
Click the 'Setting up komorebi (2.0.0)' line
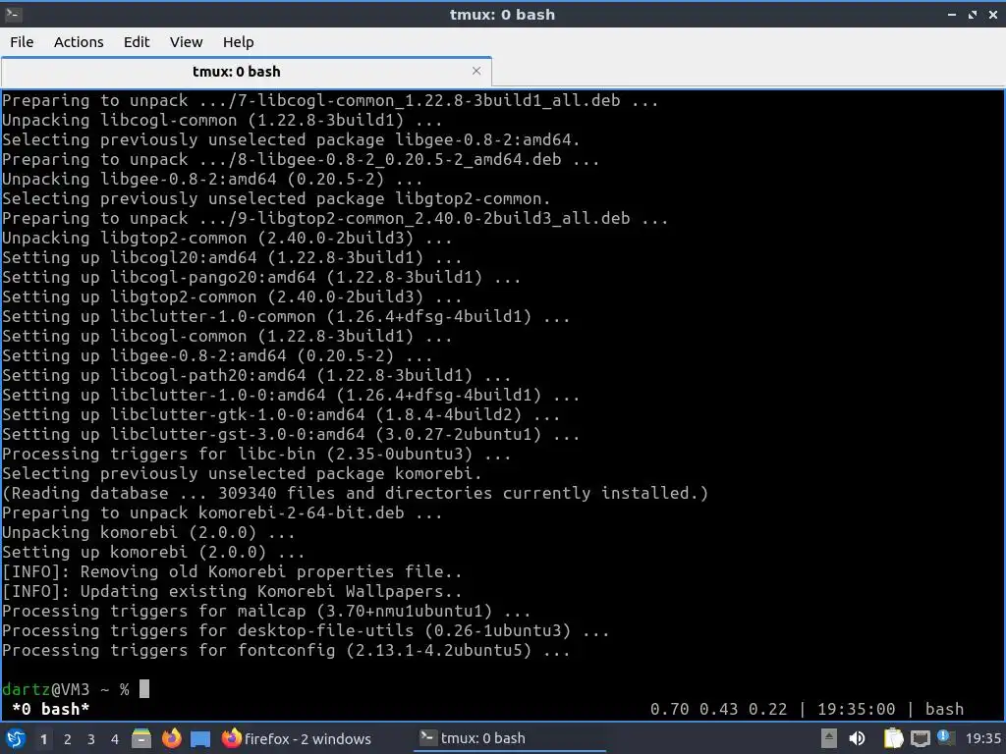click(x=153, y=552)
